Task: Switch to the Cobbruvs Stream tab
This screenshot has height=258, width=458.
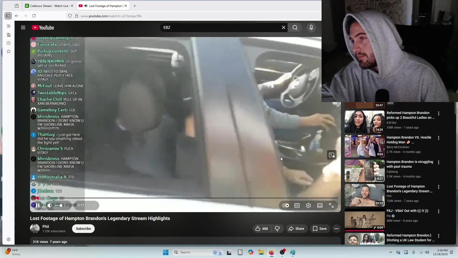Action: pyautogui.click(x=49, y=6)
